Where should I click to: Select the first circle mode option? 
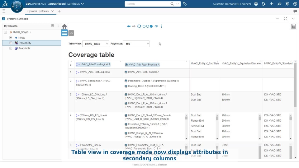coord(144,26)
